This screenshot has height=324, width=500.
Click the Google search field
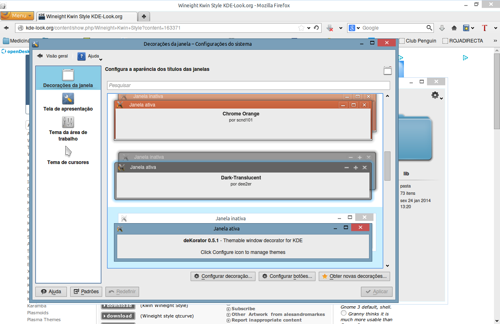click(x=393, y=28)
